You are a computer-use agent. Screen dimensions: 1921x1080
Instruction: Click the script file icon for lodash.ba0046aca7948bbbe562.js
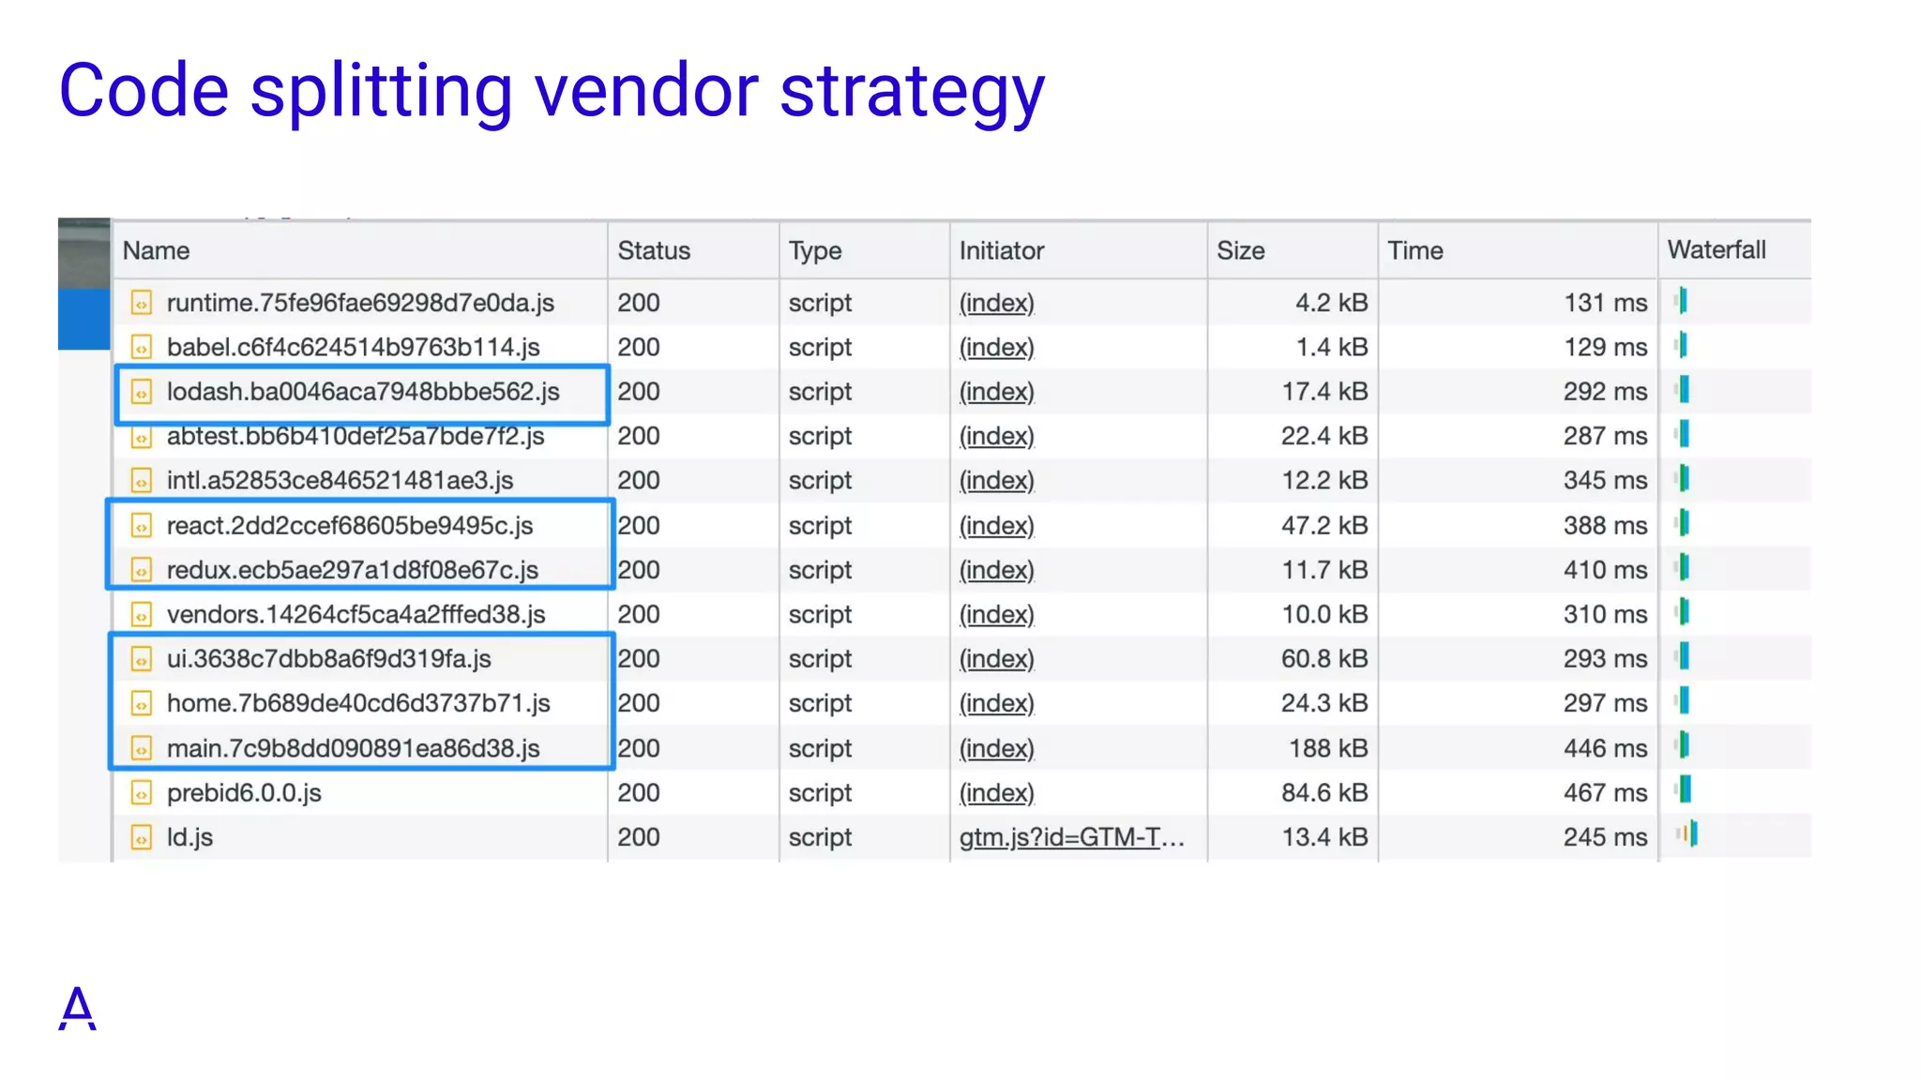point(141,392)
